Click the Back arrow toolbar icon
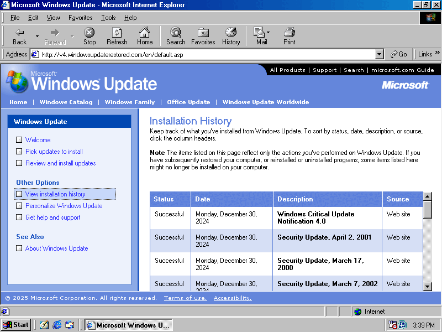Screen dimensions: 442x332 click(19, 33)
